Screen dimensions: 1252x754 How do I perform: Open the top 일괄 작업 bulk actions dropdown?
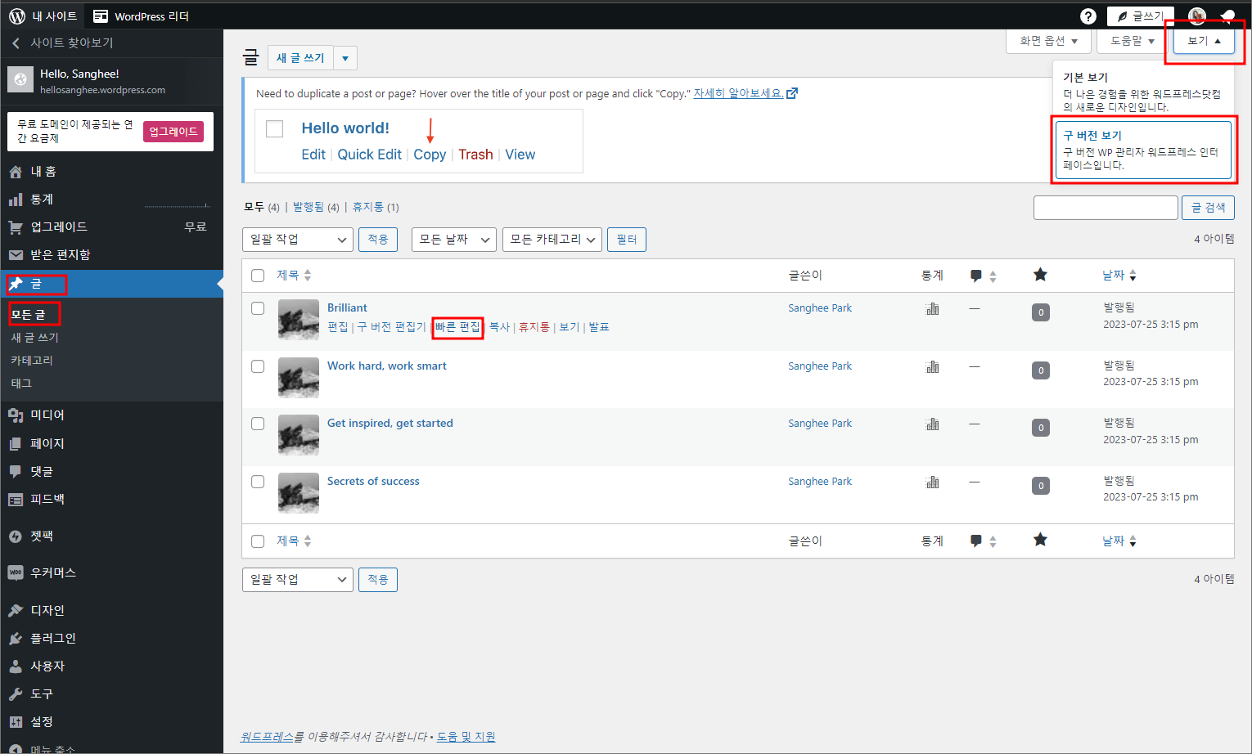[298, 240]
